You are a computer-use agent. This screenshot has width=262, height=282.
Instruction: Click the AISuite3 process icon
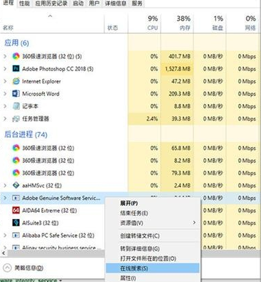point(16,222)
